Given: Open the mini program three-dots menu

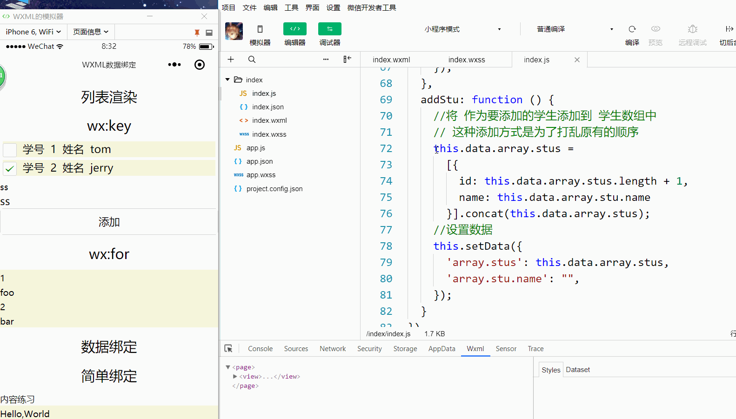Looking at the screenshot, I should tap(174, 65).
